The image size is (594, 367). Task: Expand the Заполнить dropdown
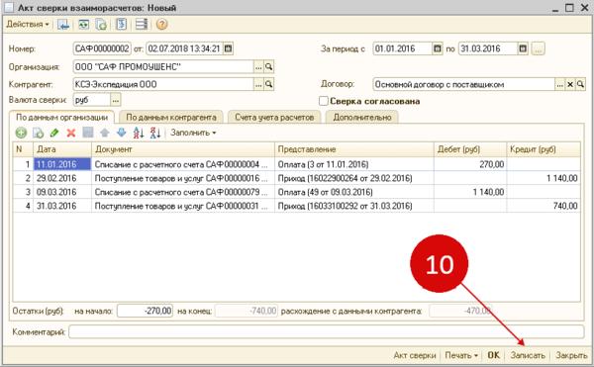[x=193, y=133]
